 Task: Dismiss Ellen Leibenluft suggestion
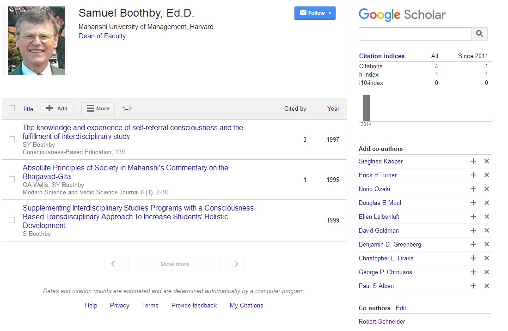(x=486, y=217)
